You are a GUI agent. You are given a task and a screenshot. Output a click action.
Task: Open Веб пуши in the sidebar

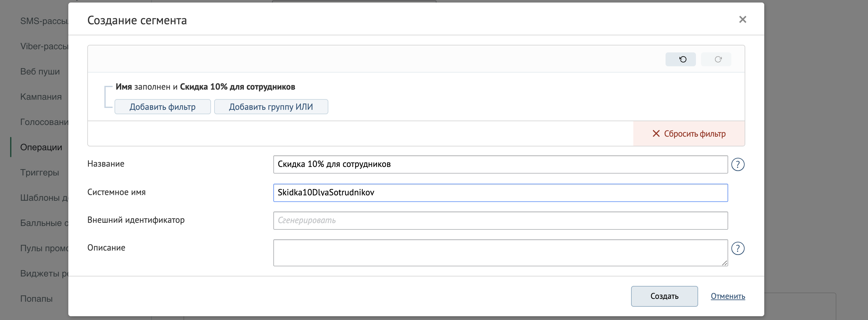click(40, 71)
